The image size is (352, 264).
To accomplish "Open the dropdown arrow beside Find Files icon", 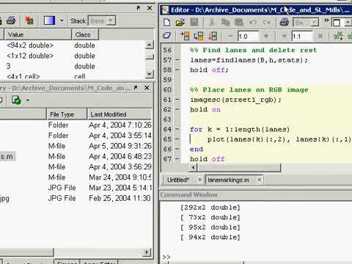I will (x=28, y=100).
